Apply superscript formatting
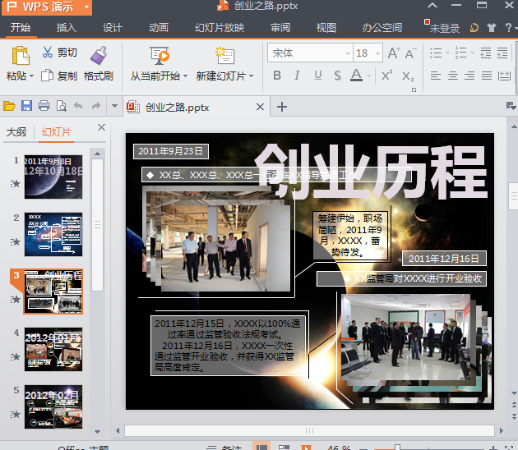Viewport: 518px width, 450px height. coord(386,76)
